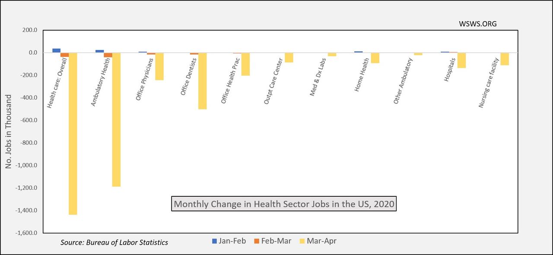The width and height of the screenshot is (553, 255).
Task: Click the orange Feb-Mar legend swatch
Action: [255, 241]
